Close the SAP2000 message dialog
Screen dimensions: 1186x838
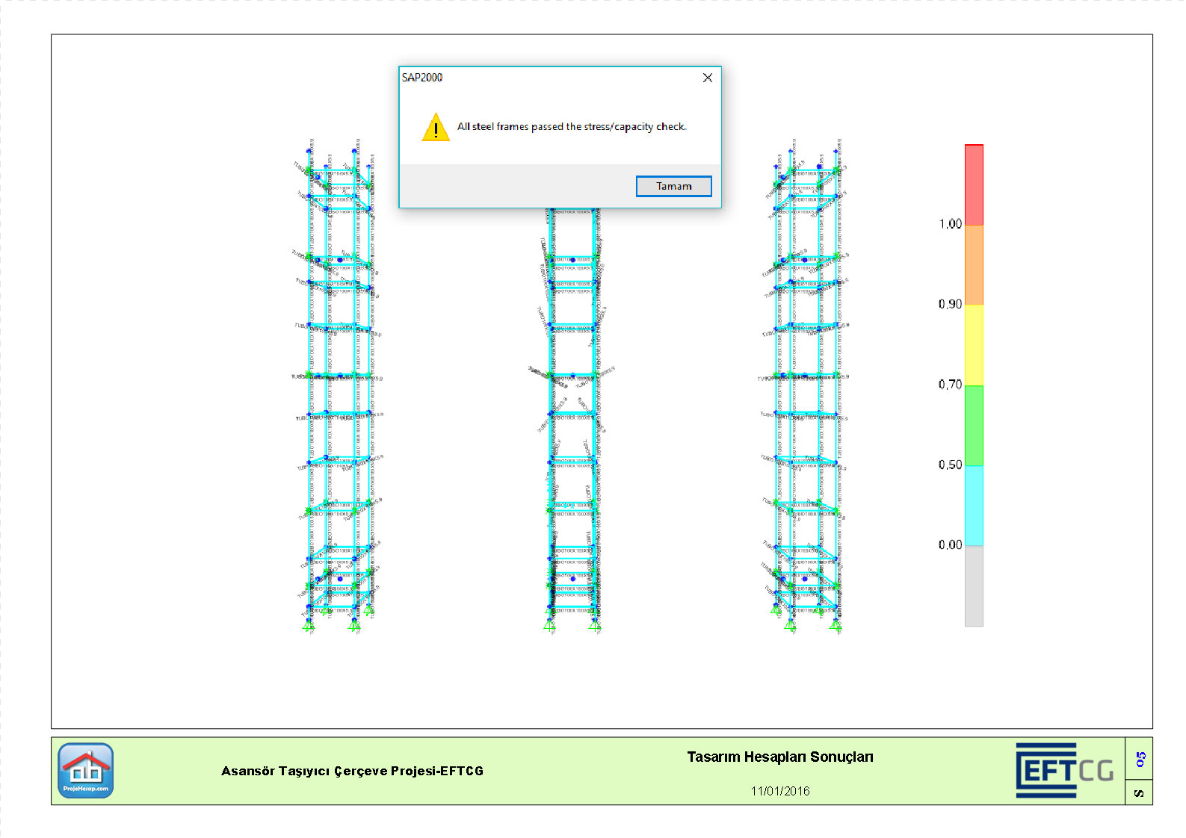[x=707, y=78]
